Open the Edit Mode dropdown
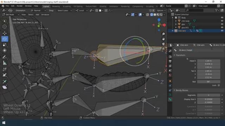This screenshot has width=225, height=126. [11, 15]
